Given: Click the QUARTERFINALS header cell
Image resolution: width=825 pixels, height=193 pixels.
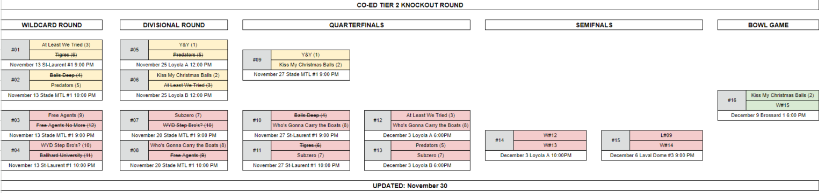Looking at the screenshot, I should pos(357,25).
